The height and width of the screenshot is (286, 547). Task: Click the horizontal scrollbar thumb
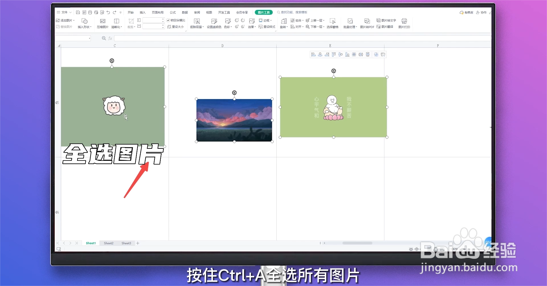coord(357,243)
